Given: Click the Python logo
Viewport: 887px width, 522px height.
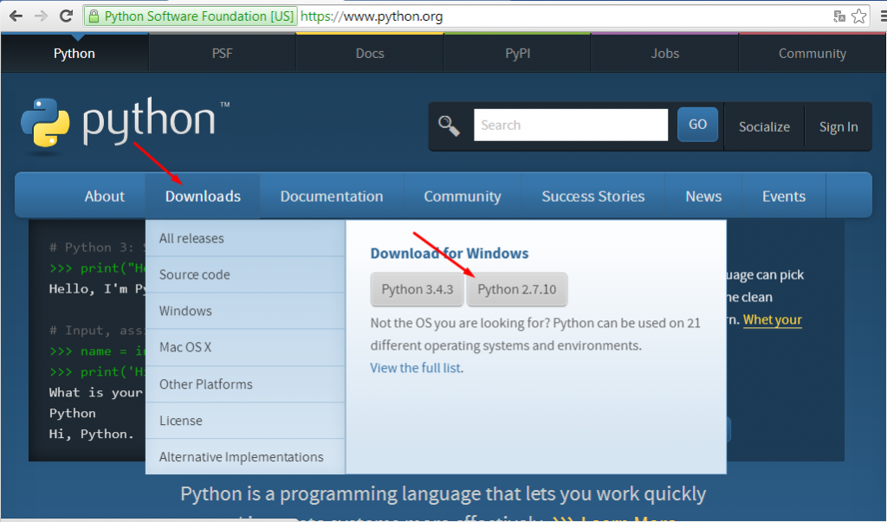Looking at the screenshot, I should [x=125, y=123].
